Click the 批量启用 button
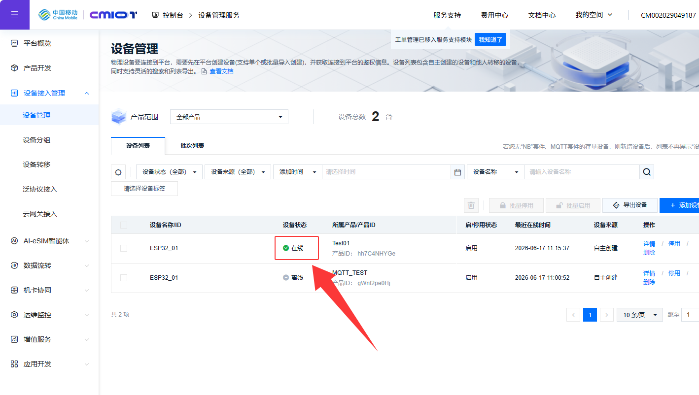 click(573, 205)
